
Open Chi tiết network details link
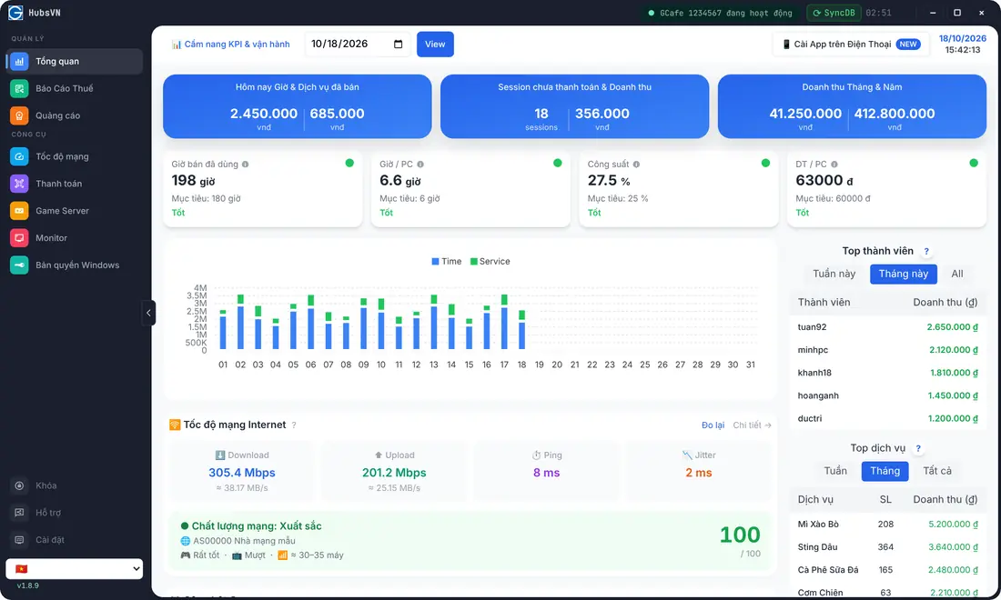(752, 425)
